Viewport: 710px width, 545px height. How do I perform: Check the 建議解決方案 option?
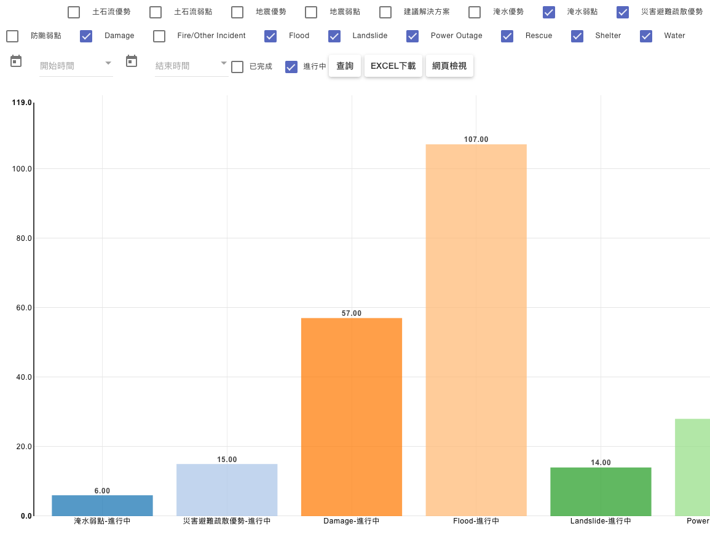point(385,12)
